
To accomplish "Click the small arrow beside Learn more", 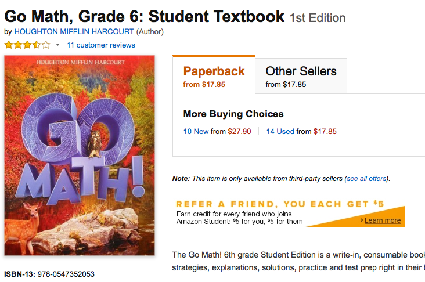I will (x=362, y=220).
